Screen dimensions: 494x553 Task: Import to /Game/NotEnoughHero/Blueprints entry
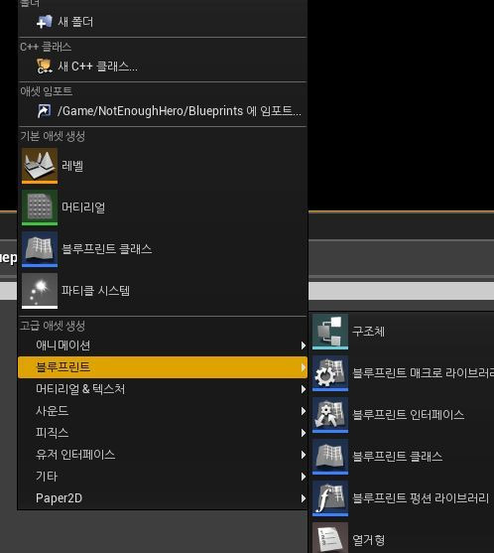pos(180,111)
